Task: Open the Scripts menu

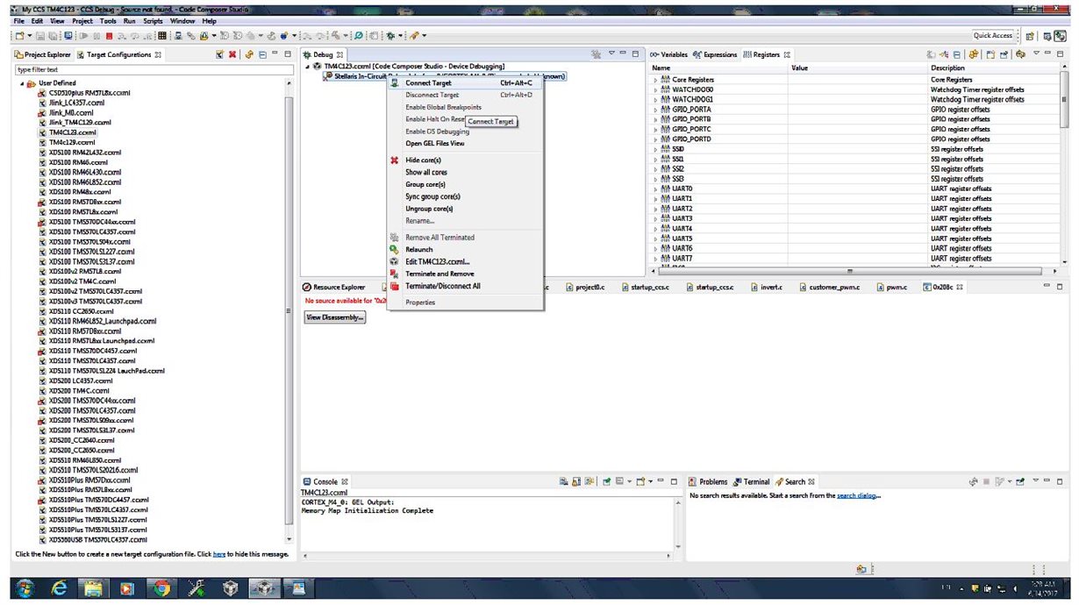Action: tap(154, 20)
